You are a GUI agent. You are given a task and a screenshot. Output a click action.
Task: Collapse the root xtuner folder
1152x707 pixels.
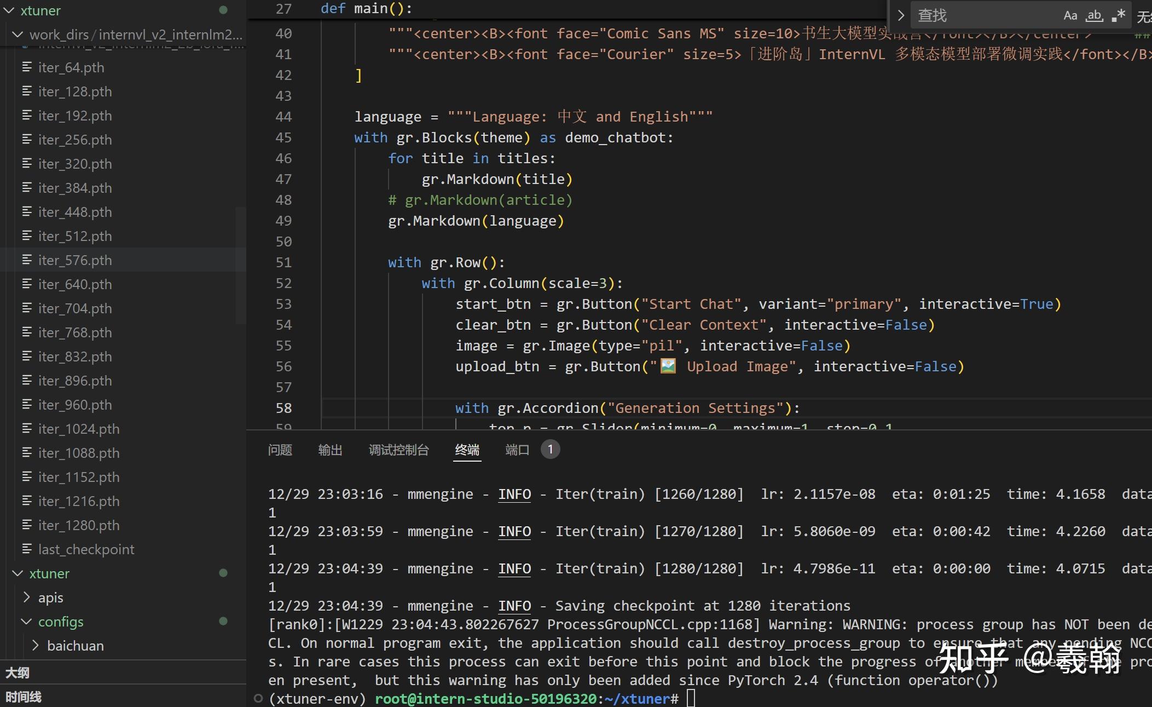[x=9, y=10]
